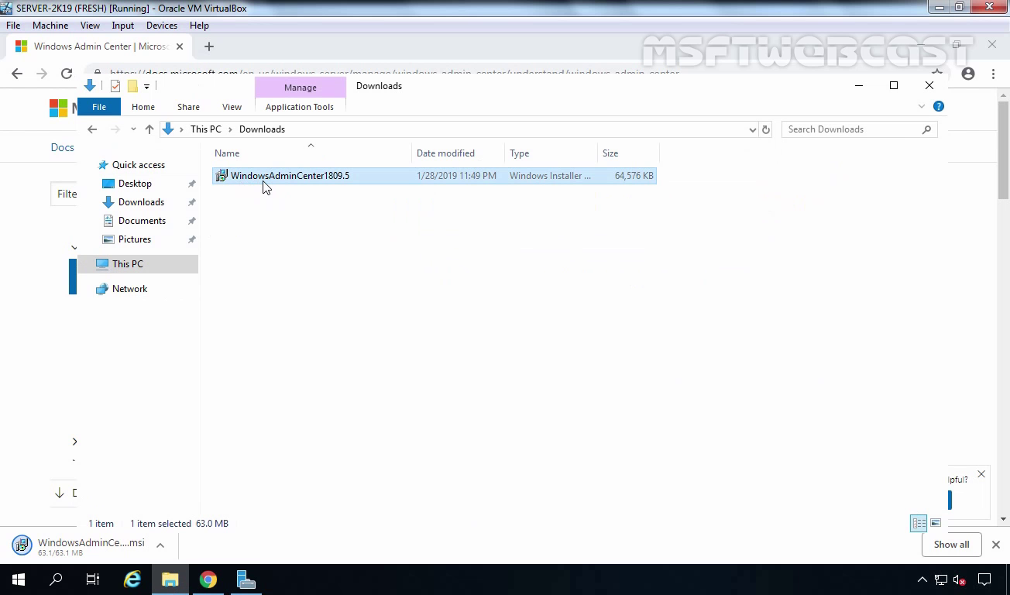Refresh the Downloads folder view
This screenshot has height=595, width=1010.
point(766,129)
